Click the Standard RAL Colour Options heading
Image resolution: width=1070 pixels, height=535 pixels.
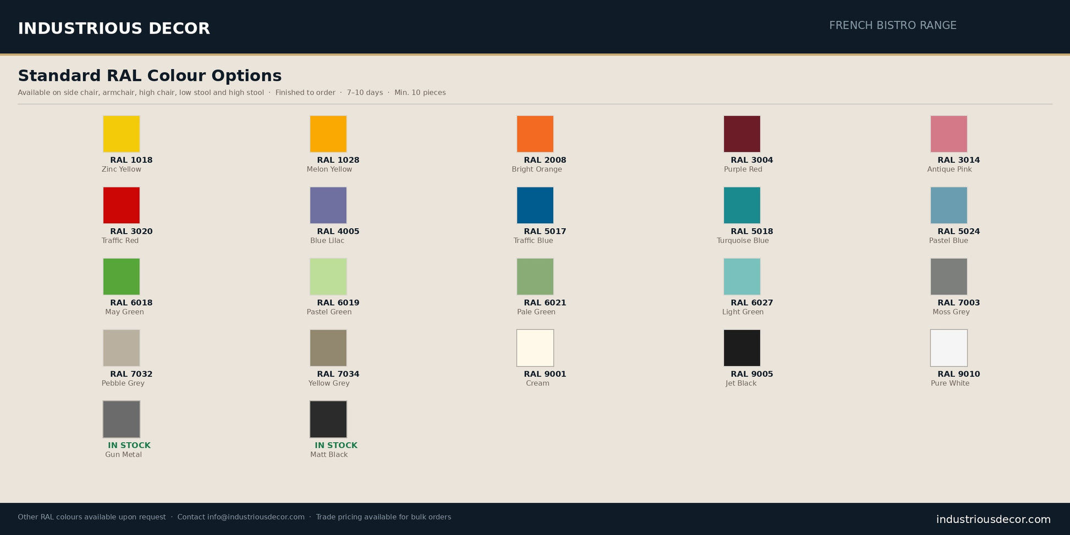pos(150,76)
